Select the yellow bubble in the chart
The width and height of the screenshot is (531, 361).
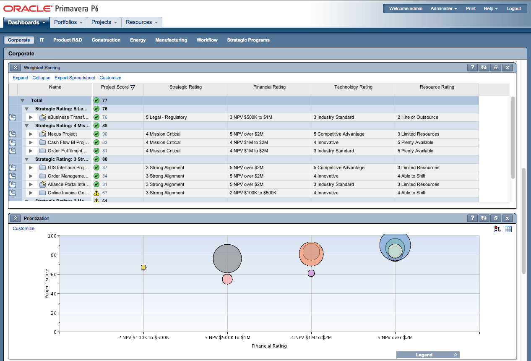click(143, 267)
